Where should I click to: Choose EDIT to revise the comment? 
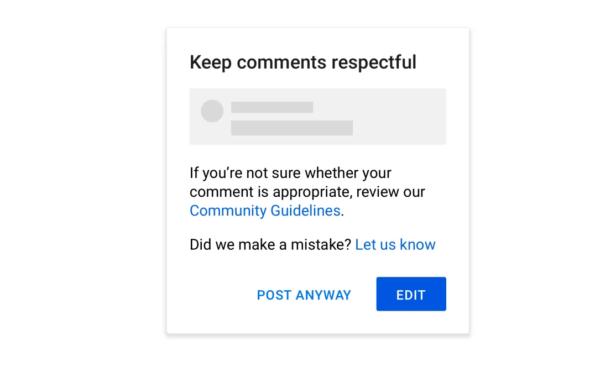coord(411,293)
